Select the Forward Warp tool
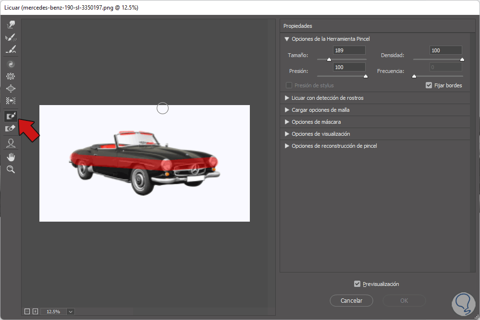Image resolution: width=480 pixels, height=320 pixels. coord(11,24)
